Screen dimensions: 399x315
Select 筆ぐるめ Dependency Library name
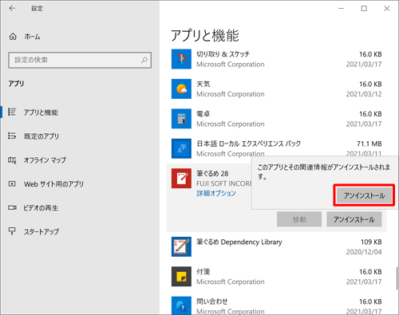click(x=239, y=242)
